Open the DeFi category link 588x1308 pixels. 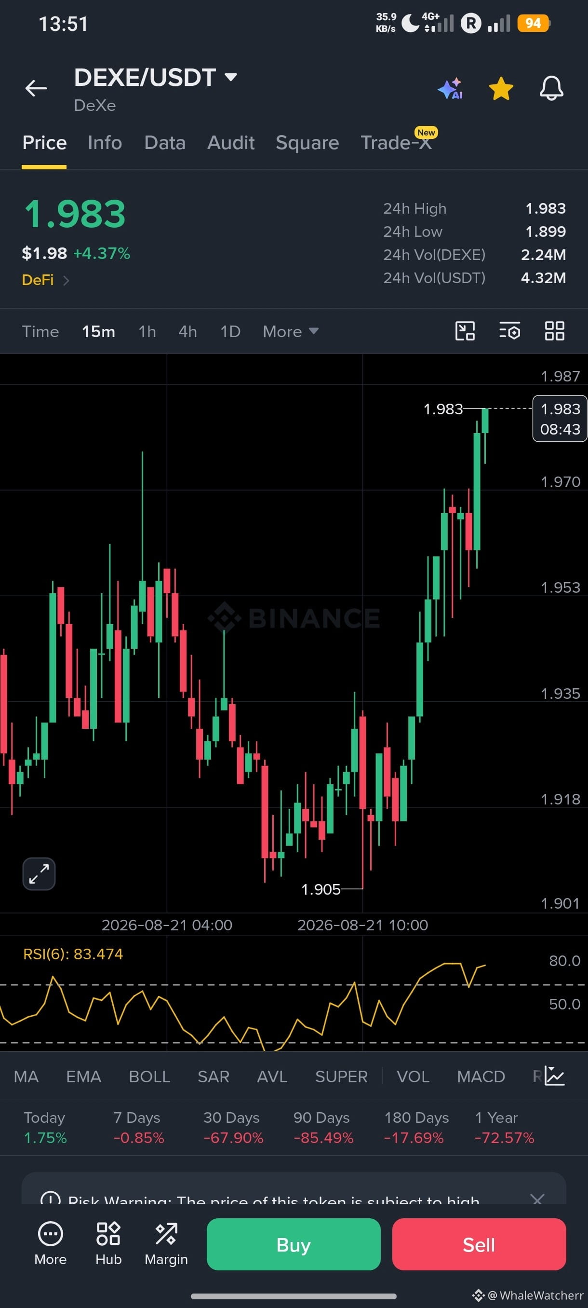click(45, 280)
